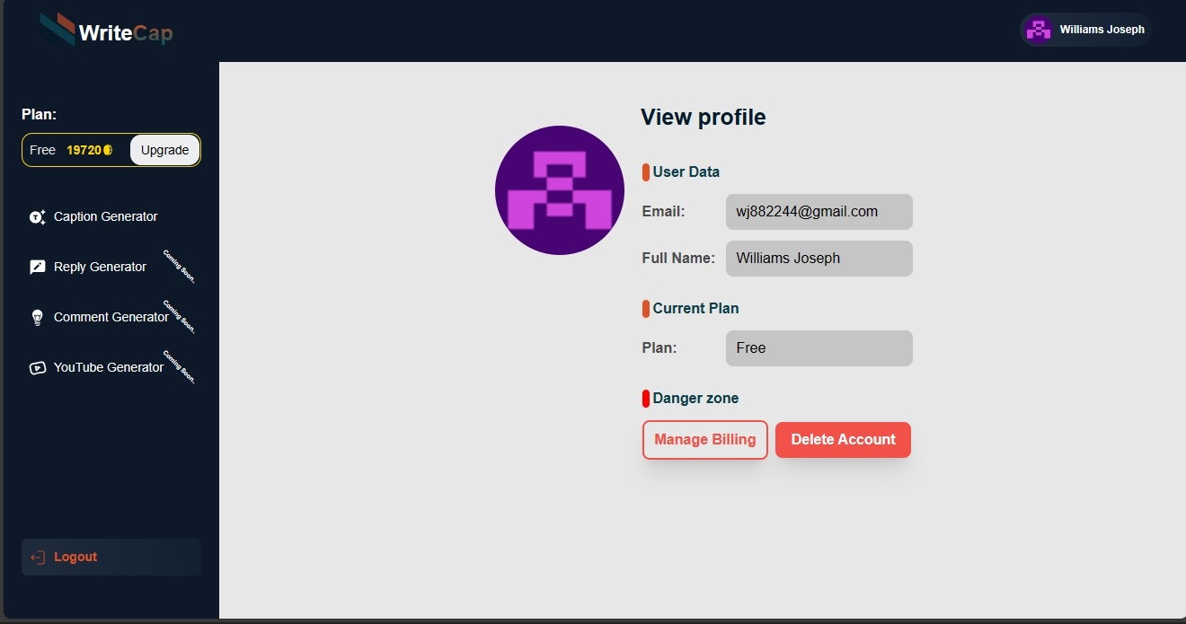Viewport: 1186px width, 624px height.
Task: Open Reply Generator menu item
Action: tap(111, 267)
